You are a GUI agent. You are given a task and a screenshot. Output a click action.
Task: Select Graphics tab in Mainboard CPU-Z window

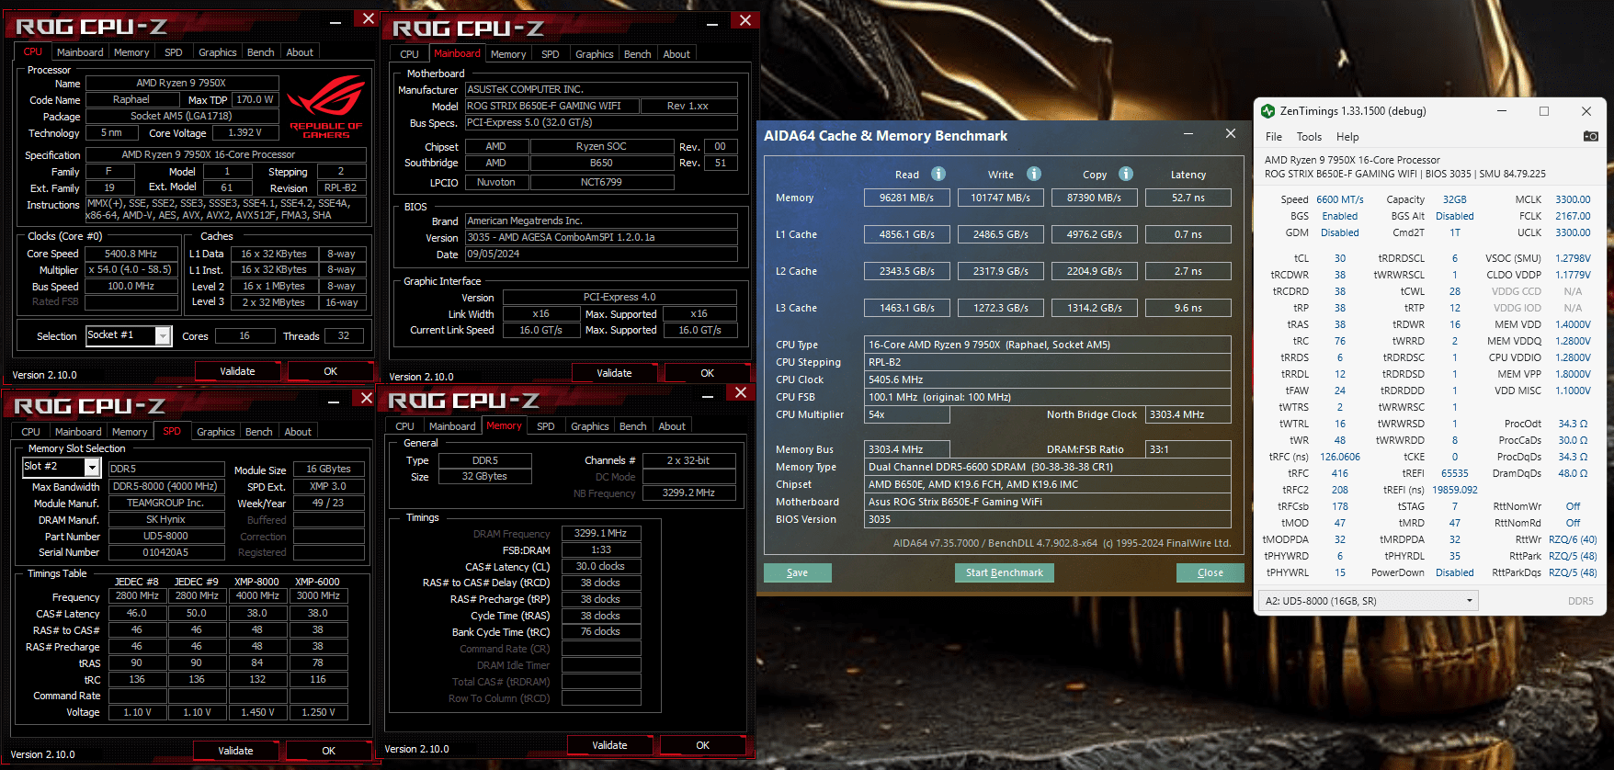click(x=595, y=54)
